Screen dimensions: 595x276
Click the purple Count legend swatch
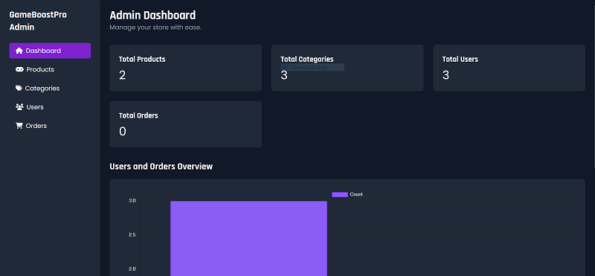point(340,194)
